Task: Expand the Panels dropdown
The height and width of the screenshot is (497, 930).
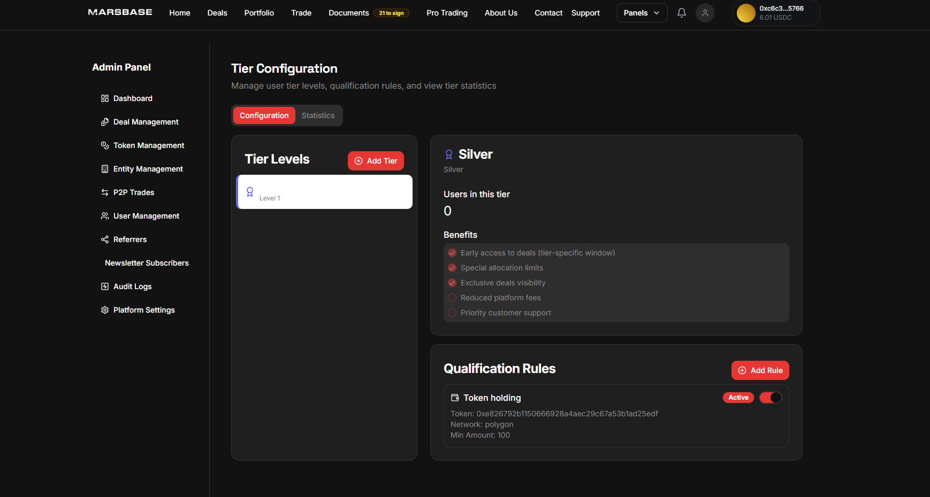Action: (x=642, y=12)
